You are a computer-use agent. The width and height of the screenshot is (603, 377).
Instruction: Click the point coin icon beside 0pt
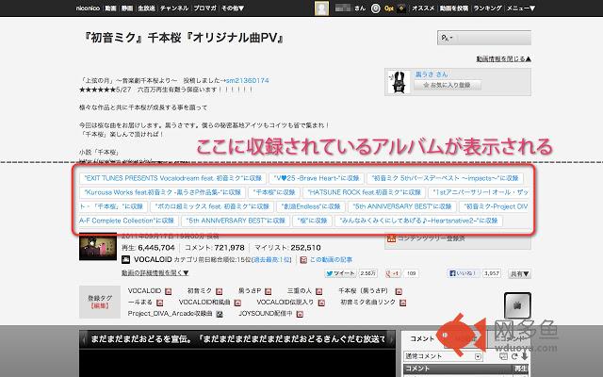point(375,8)
